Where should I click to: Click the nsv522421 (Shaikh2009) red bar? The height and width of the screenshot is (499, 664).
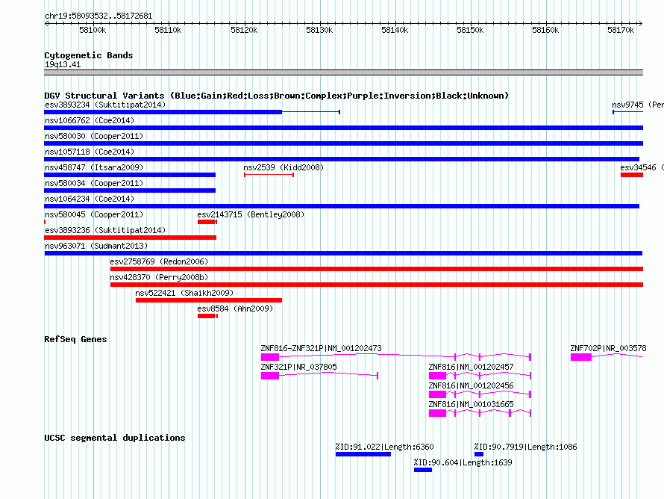click(x=209, y=300)
